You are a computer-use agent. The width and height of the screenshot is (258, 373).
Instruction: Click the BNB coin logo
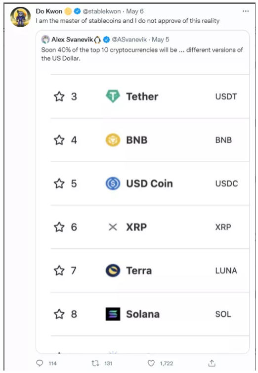(113, 140)
